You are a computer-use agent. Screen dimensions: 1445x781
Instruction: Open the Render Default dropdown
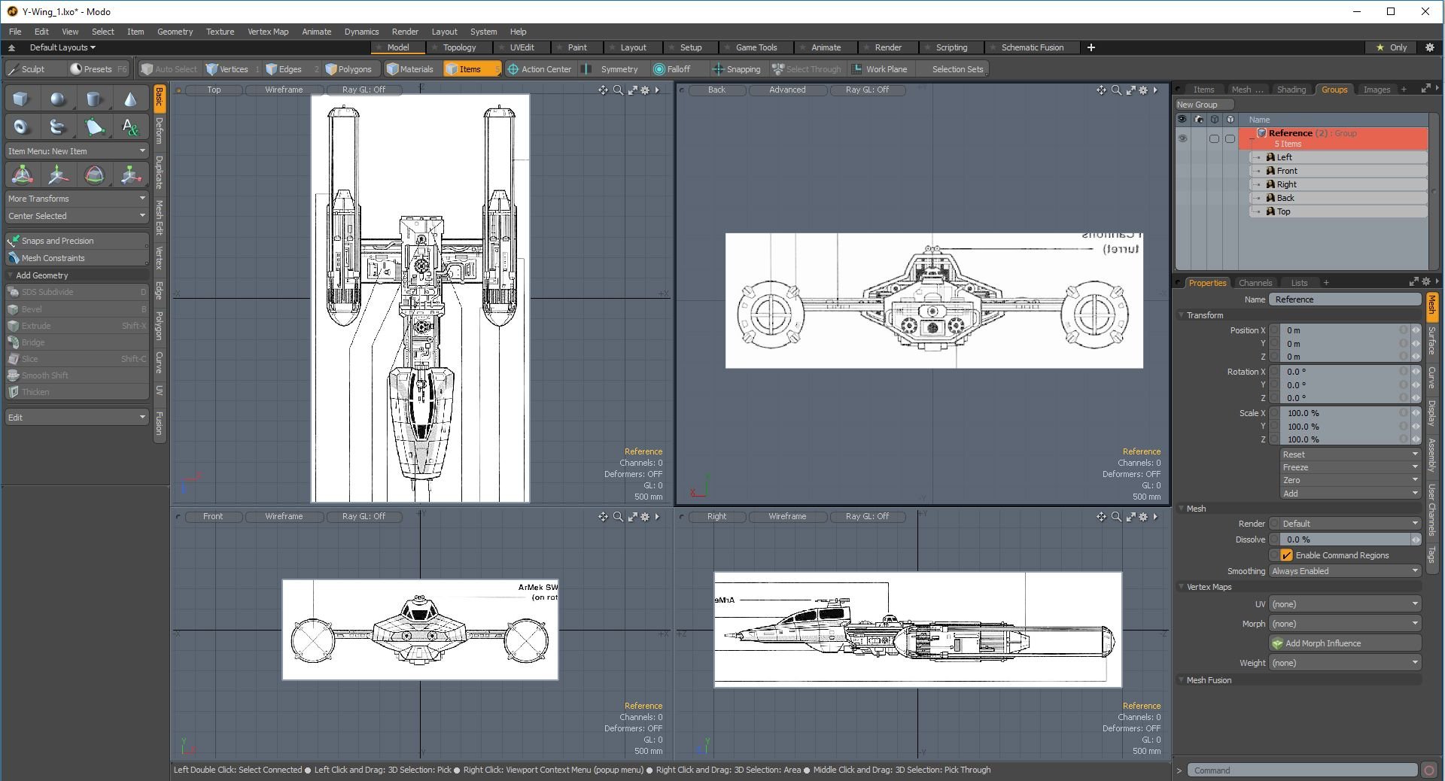pos(1345,524)
